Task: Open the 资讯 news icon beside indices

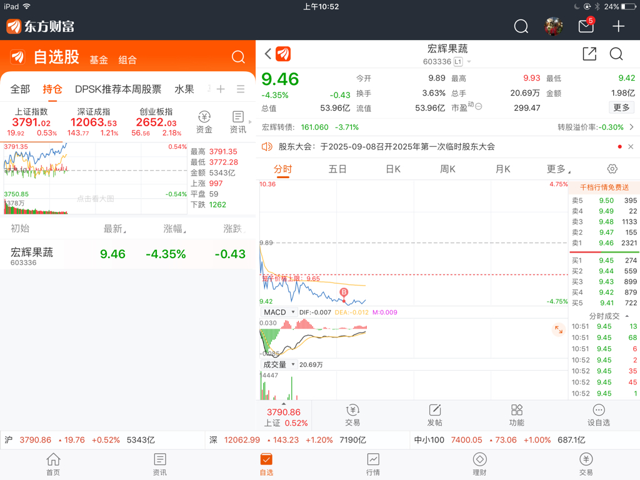Action: click(238, 122)
